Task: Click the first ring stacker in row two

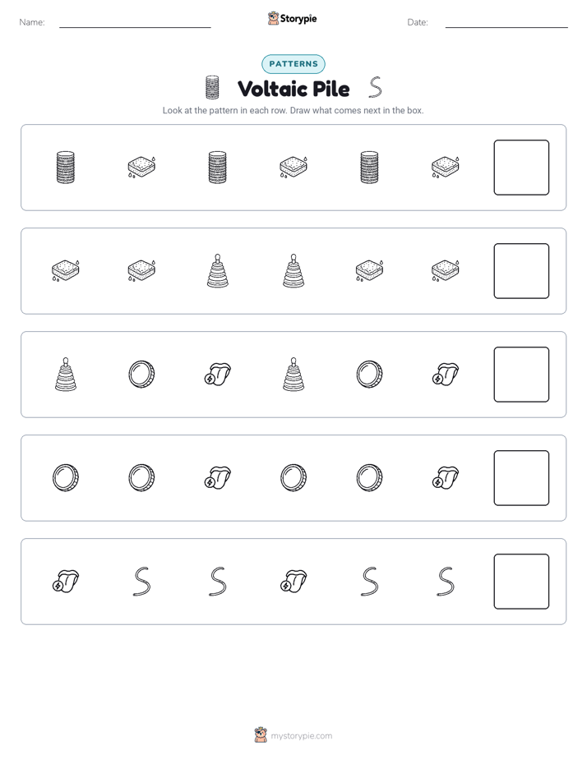Action: 218,271
